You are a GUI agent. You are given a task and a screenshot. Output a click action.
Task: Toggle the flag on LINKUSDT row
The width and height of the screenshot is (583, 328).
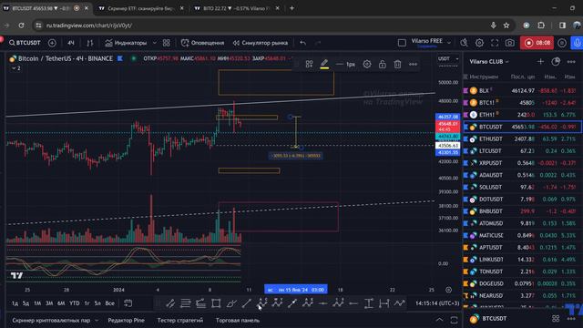[465, 259]
